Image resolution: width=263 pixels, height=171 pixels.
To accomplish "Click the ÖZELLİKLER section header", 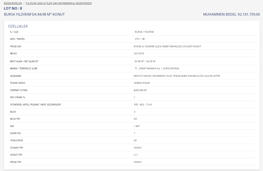I will pyautogui.click(x=18, y=26).
